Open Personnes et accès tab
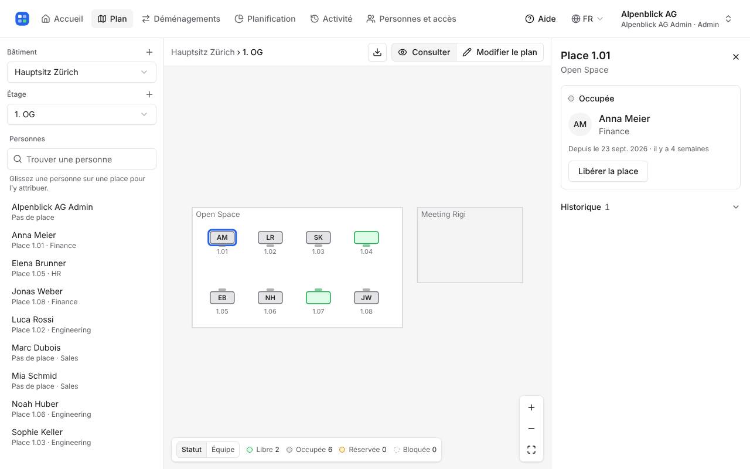The width and height of the screenshot is (750, 469). coord(411,19)
